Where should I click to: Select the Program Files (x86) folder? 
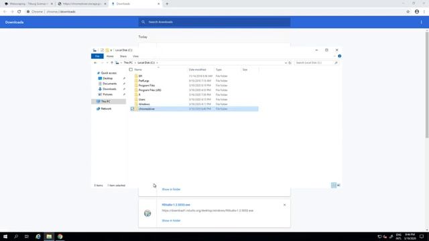[149, 90]
